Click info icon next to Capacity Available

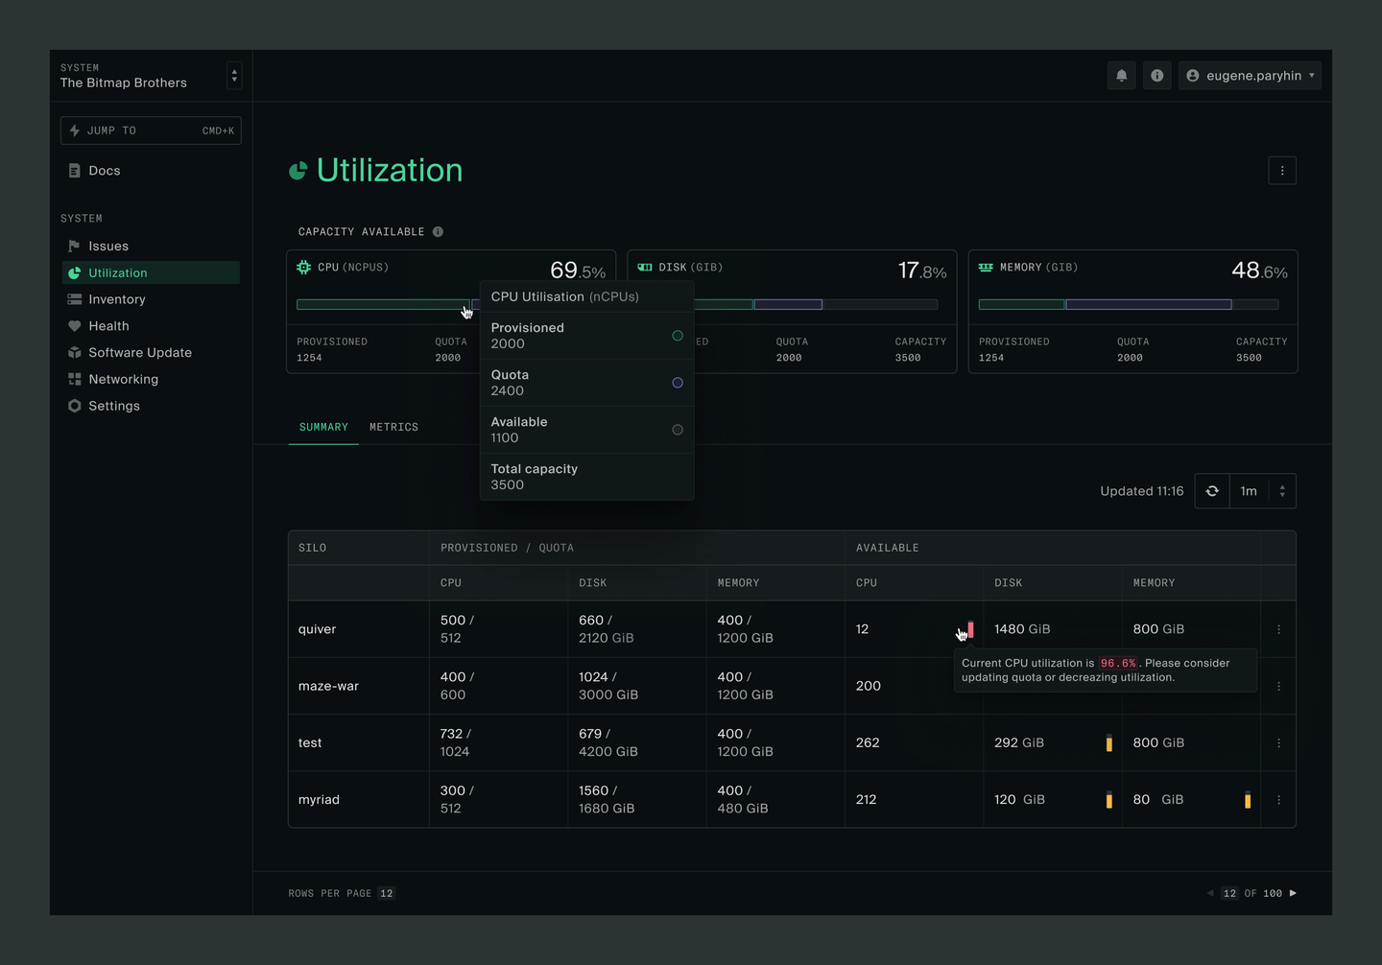[x=438, y=232]
